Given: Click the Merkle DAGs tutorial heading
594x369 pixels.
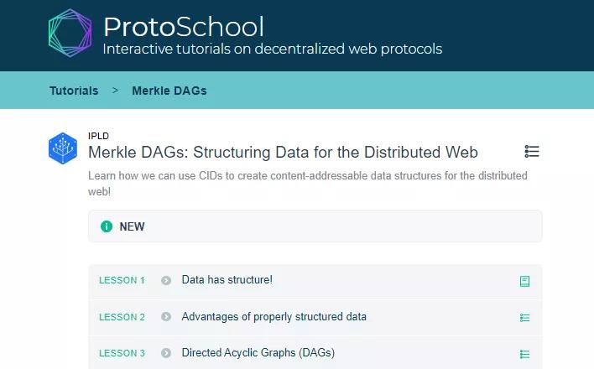Looking at the screenshot, I should point(283,153).
